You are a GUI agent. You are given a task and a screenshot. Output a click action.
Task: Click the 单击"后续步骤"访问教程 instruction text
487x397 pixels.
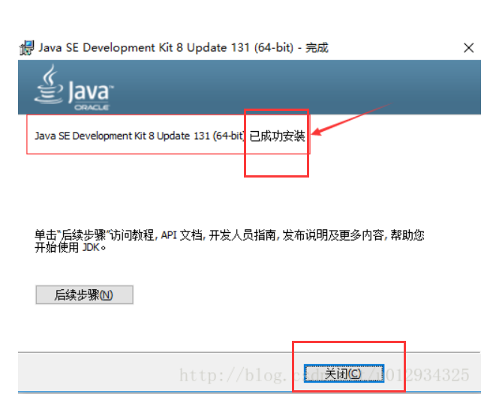click(x=95, y=235)
